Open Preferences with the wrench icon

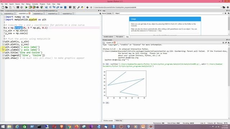78,7
